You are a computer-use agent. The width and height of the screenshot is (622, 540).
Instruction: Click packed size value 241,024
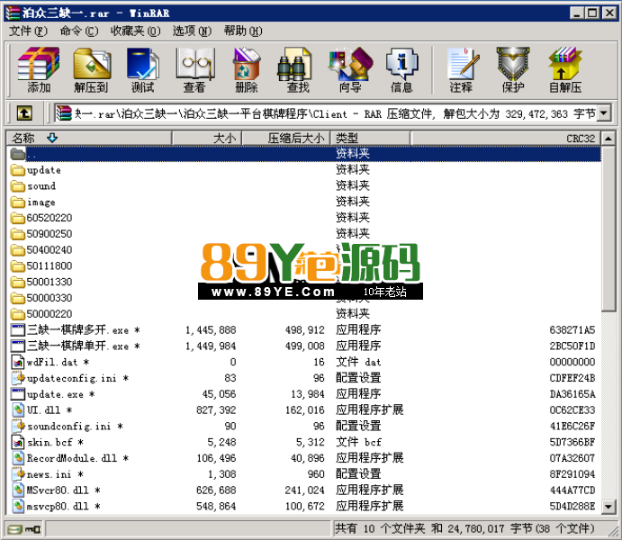[x=304, y=490]
